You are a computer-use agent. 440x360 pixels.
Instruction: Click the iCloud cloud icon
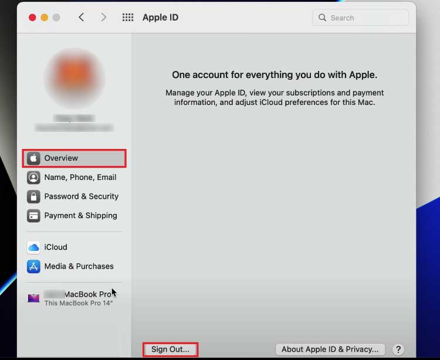[33, 247]
